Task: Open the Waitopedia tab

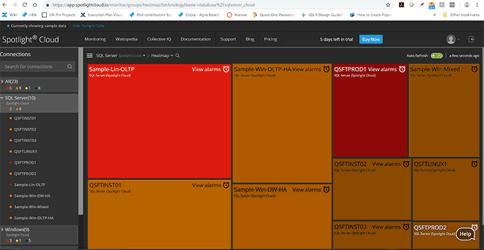Action: [127, 39]
